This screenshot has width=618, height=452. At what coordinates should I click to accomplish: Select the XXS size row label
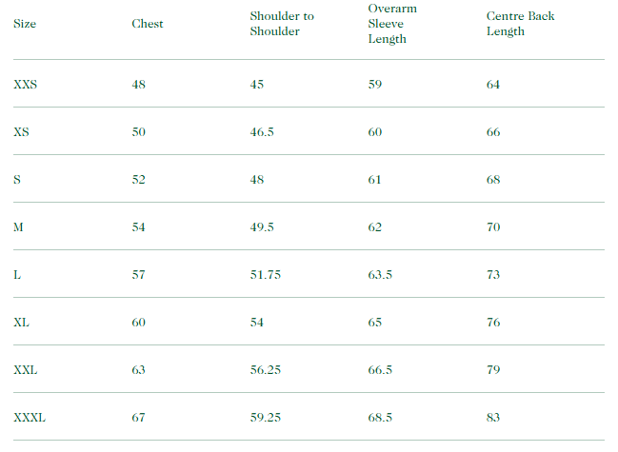26,85
